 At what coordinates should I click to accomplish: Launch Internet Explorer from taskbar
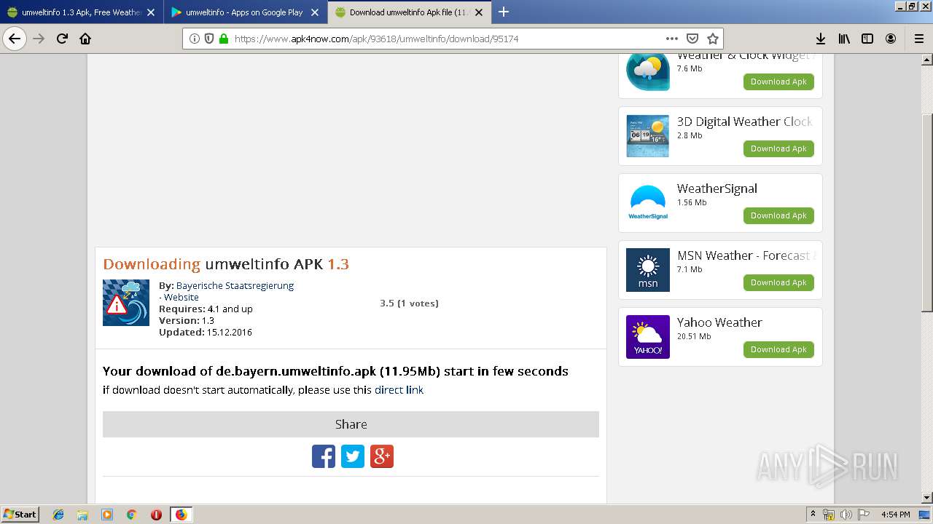coord(58,515)
